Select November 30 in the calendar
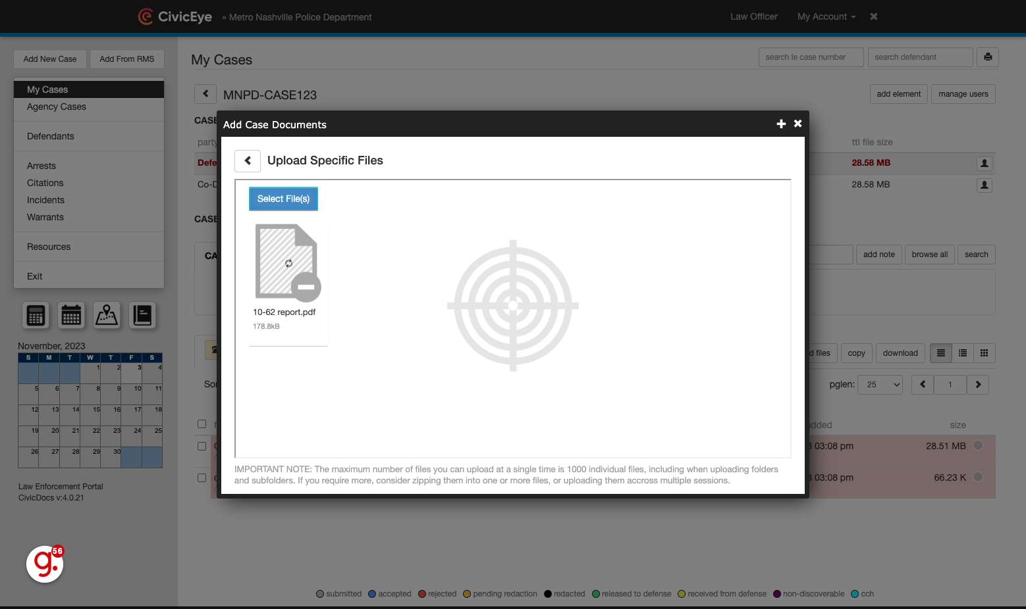1026x609 pixels. click(111, 457)
